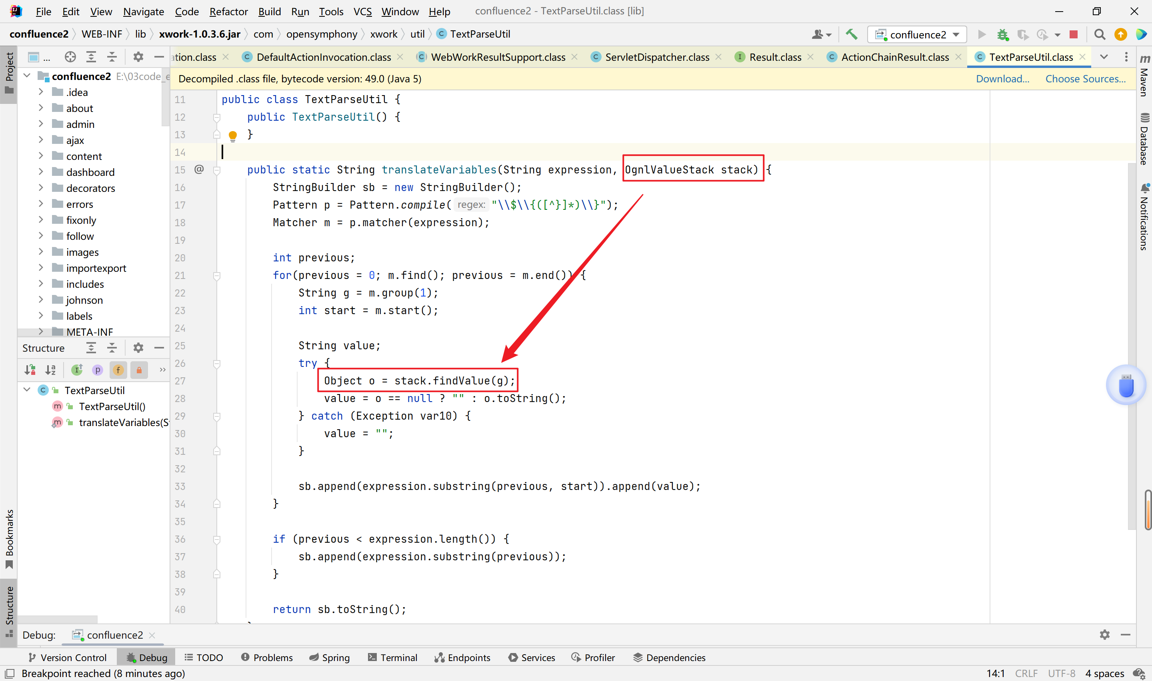The height and width of the screenshot is (681, 1152).
Task: Click Expand All in Structure panel
Action: [x=91, y=348]
